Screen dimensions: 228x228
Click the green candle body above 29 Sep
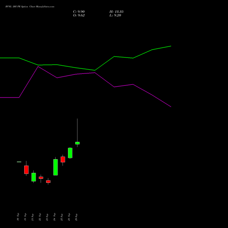tap(78, 143)
